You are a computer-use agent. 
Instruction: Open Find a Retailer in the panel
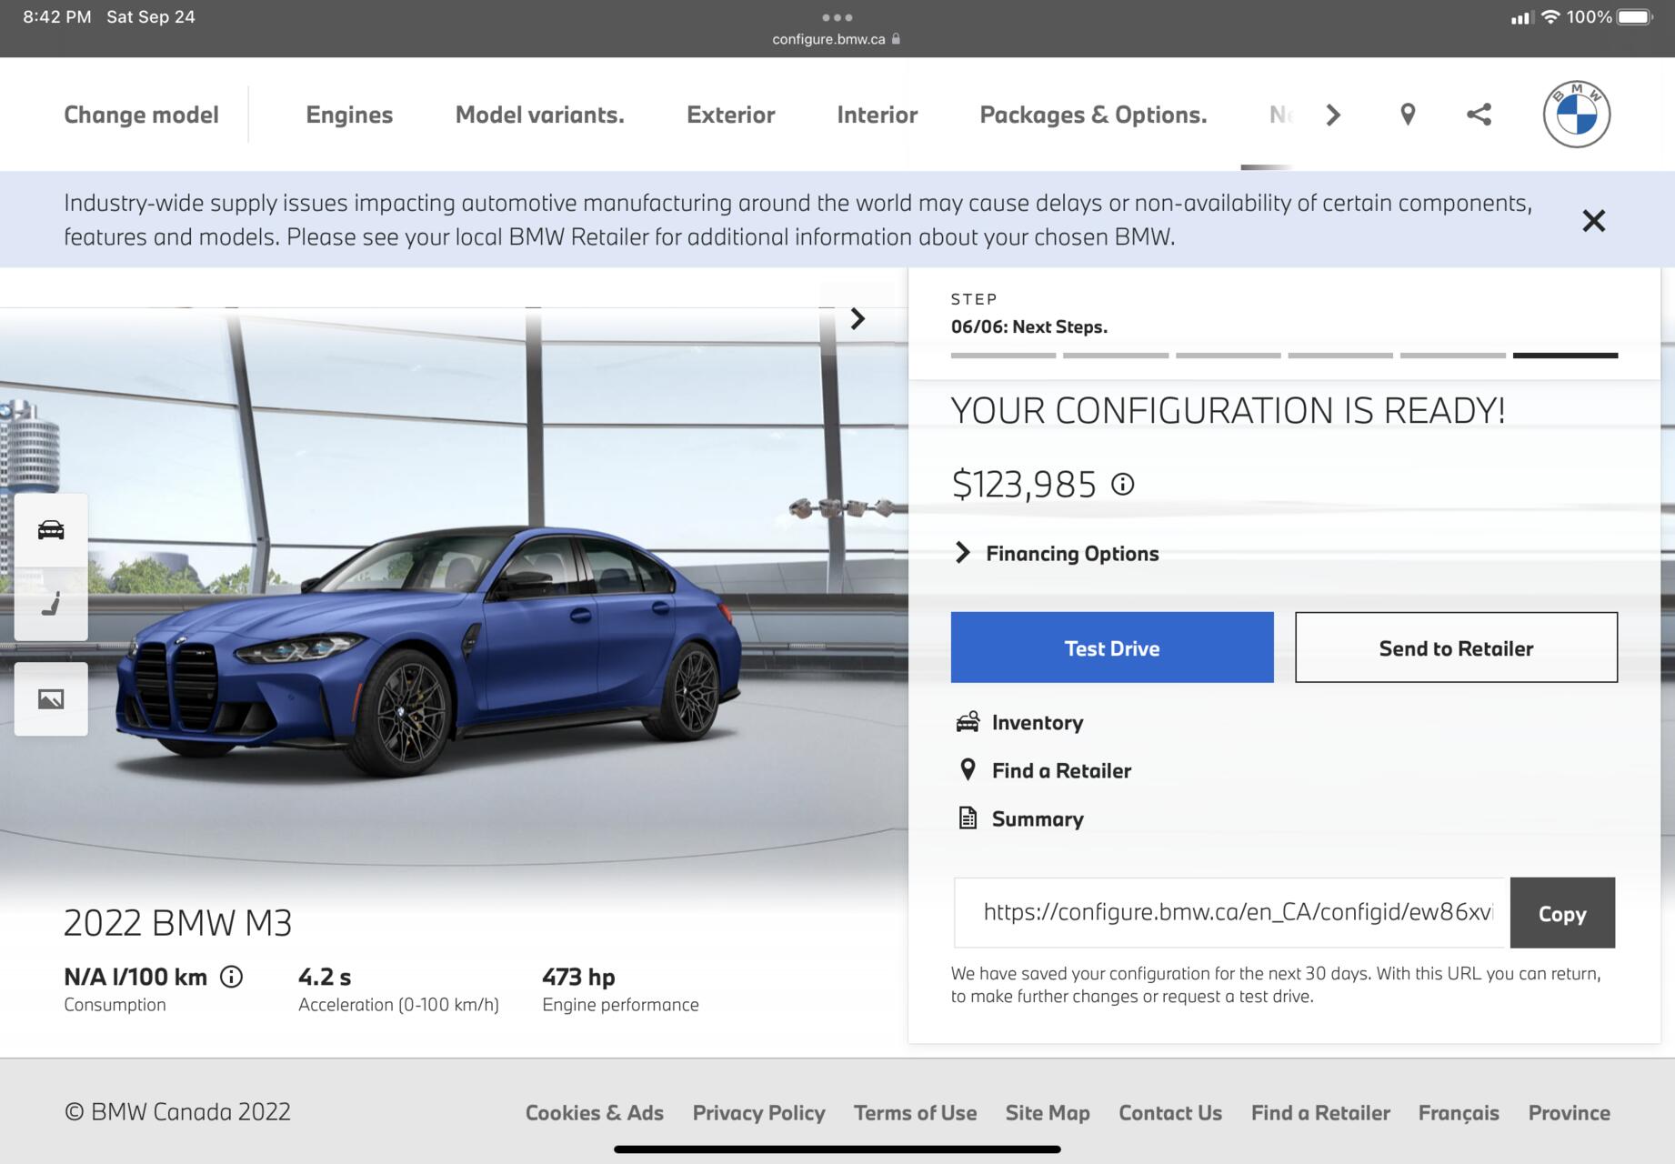[x=1061, y=770]
